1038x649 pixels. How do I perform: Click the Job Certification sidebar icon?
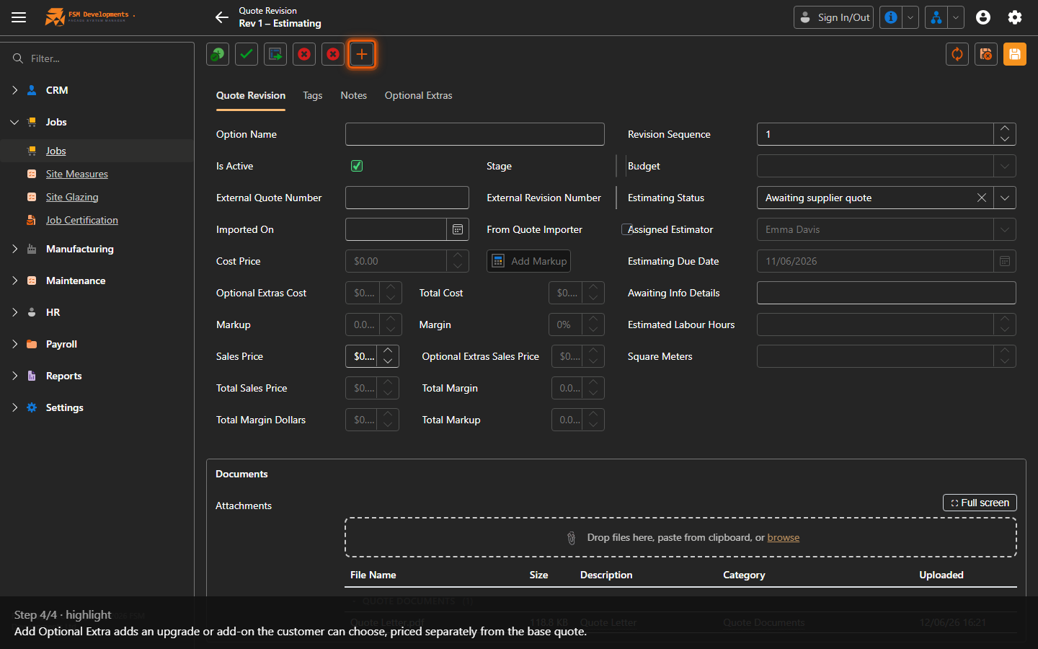(32, 220)
